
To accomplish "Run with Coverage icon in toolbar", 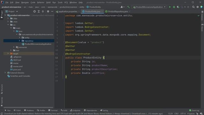I will click(x=178, y=7).
